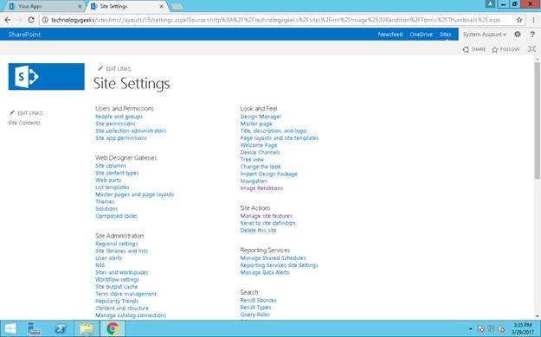Viewport: 541px width, 337px height.
Task: Open Workflow settings link
Action: click(x=117, y=279)
